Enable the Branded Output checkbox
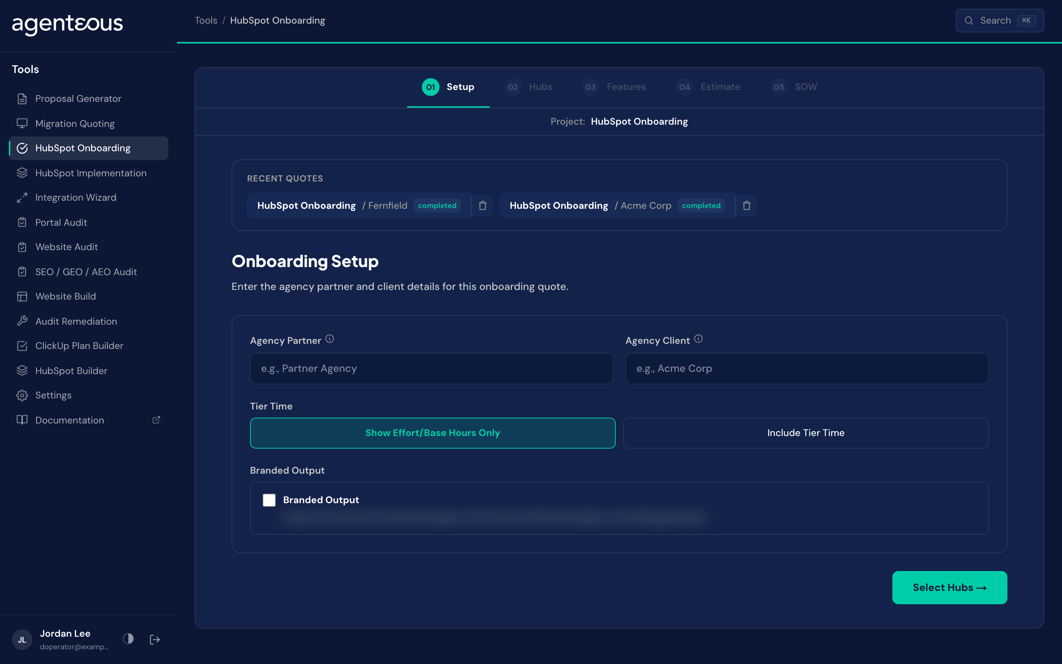1062x664 pixels. tap(269, 500)
